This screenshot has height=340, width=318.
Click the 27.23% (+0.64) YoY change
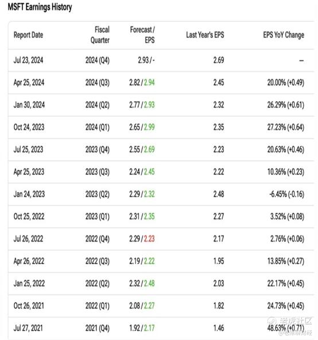285,127
